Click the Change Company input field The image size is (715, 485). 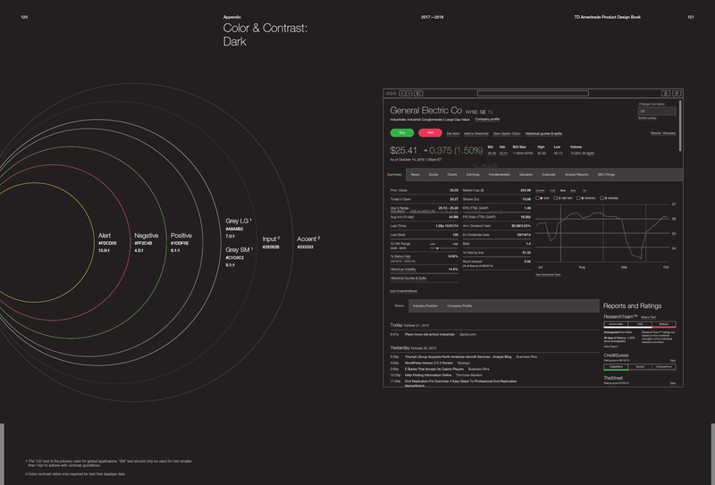coord(656,111)
